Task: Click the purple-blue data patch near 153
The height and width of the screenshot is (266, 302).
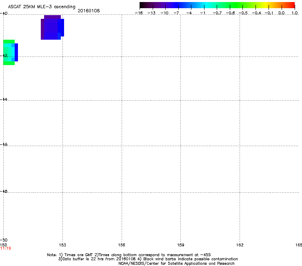Action: coord(52,27)
